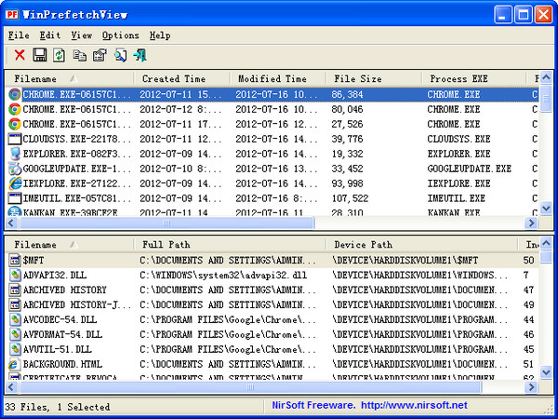Select the GOOGLEUPDATE.EXE row icon
This screenshot has height=419, width=558.
15,169
